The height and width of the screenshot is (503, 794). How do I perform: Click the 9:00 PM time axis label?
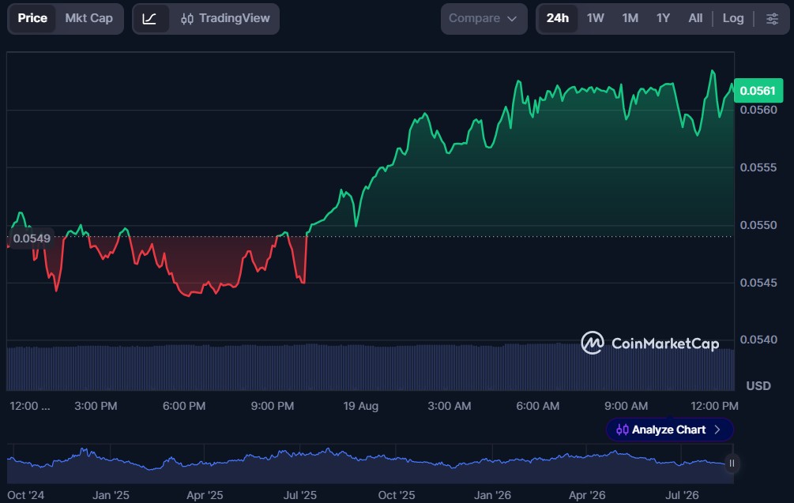[x=273, y=406]
